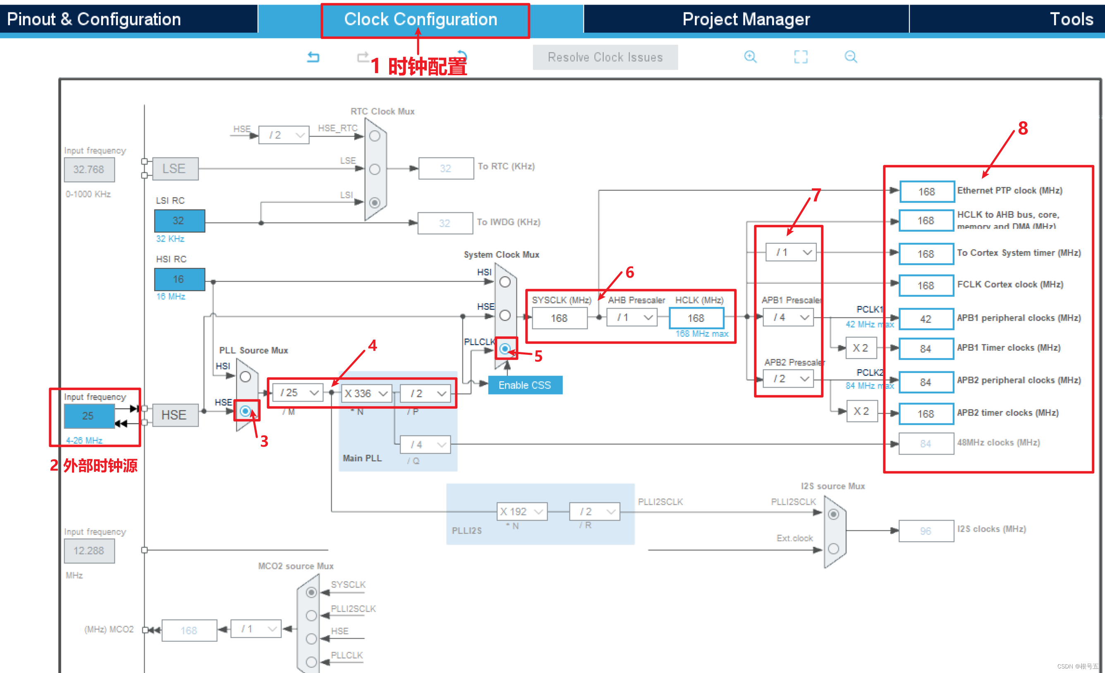Screen dimensions: 1105x673
Task: Select HSE in PLL Source Mux
Action: (245, 411)
